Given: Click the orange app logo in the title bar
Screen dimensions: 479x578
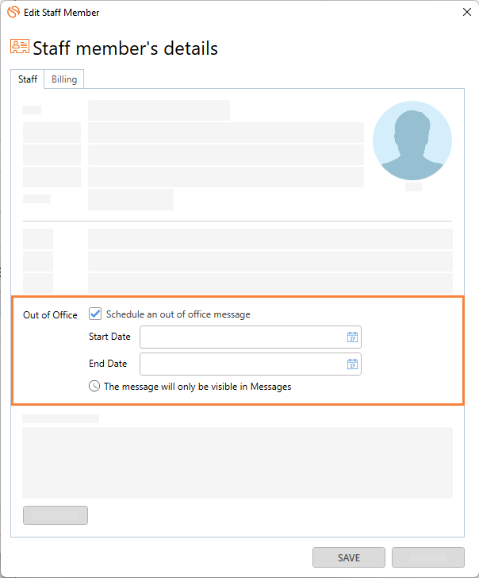Looking at the screenshot, I should [x=13, y=12].
